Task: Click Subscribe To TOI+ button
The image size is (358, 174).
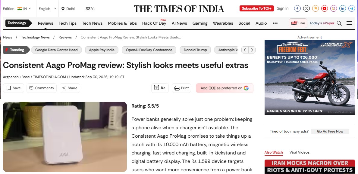Action: coord(257,8)
